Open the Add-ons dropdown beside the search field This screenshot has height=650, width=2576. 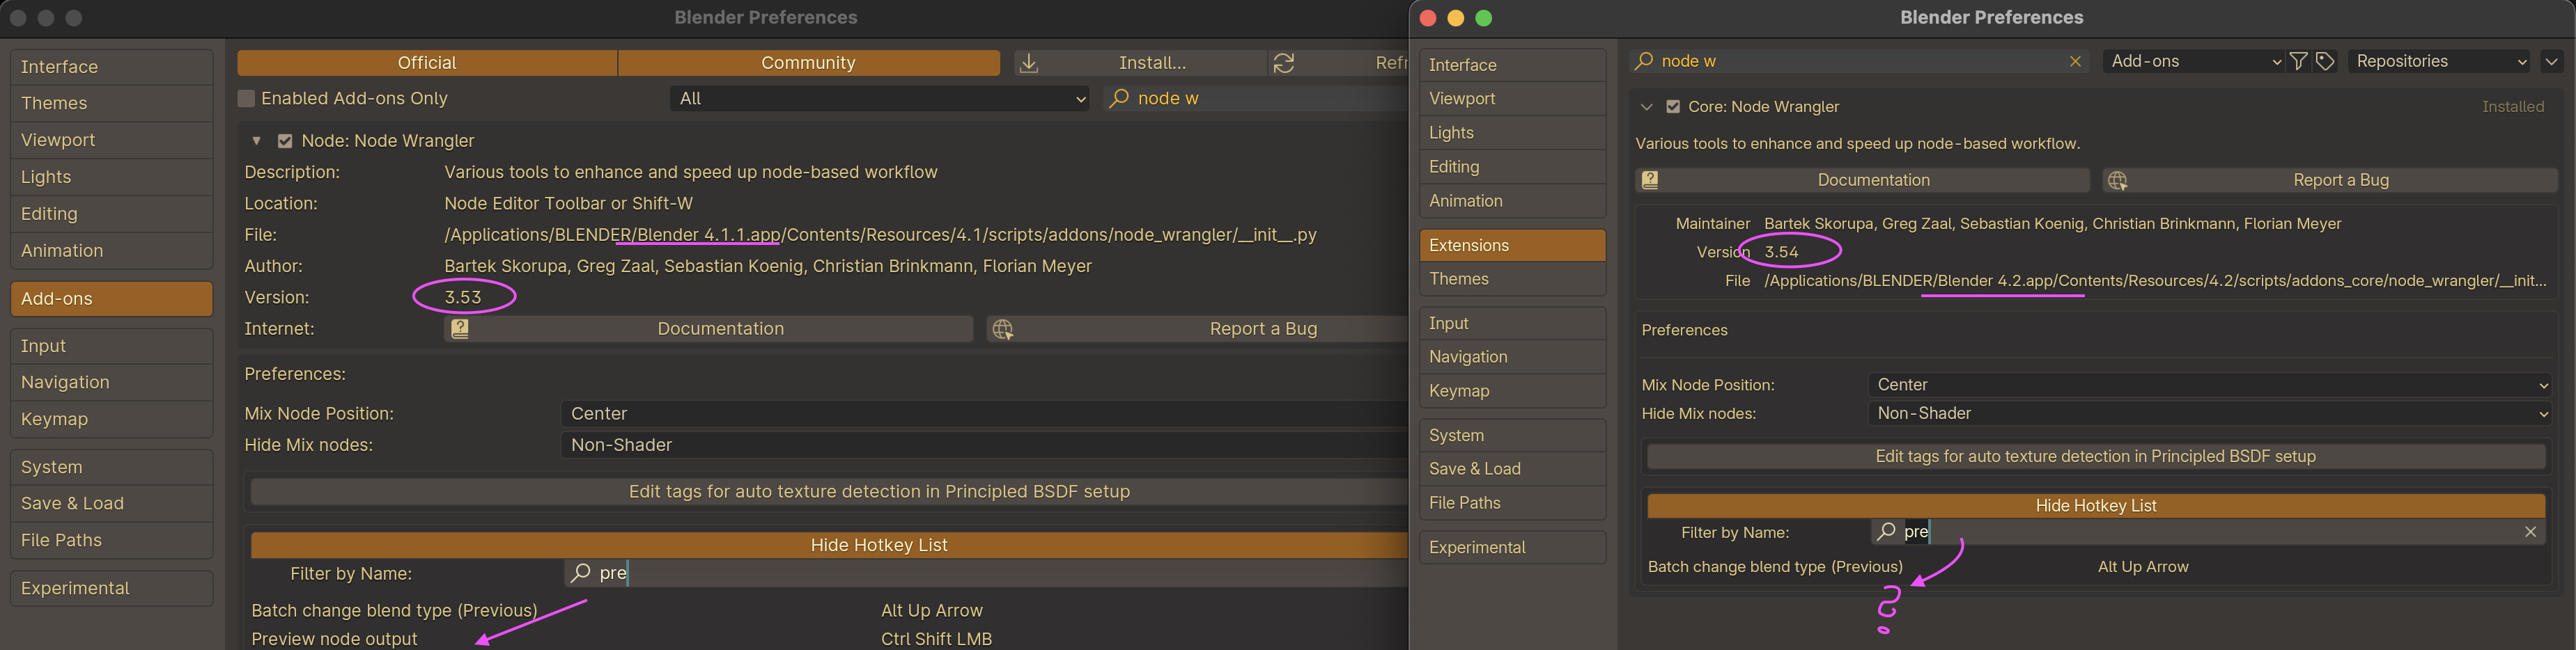pos(2194,62)
